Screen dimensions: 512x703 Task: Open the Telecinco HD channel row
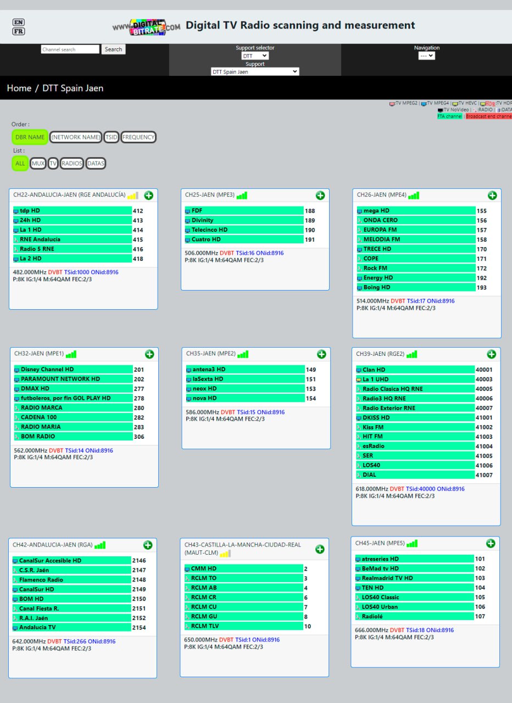pyautogui.click(x=244, y=230)
